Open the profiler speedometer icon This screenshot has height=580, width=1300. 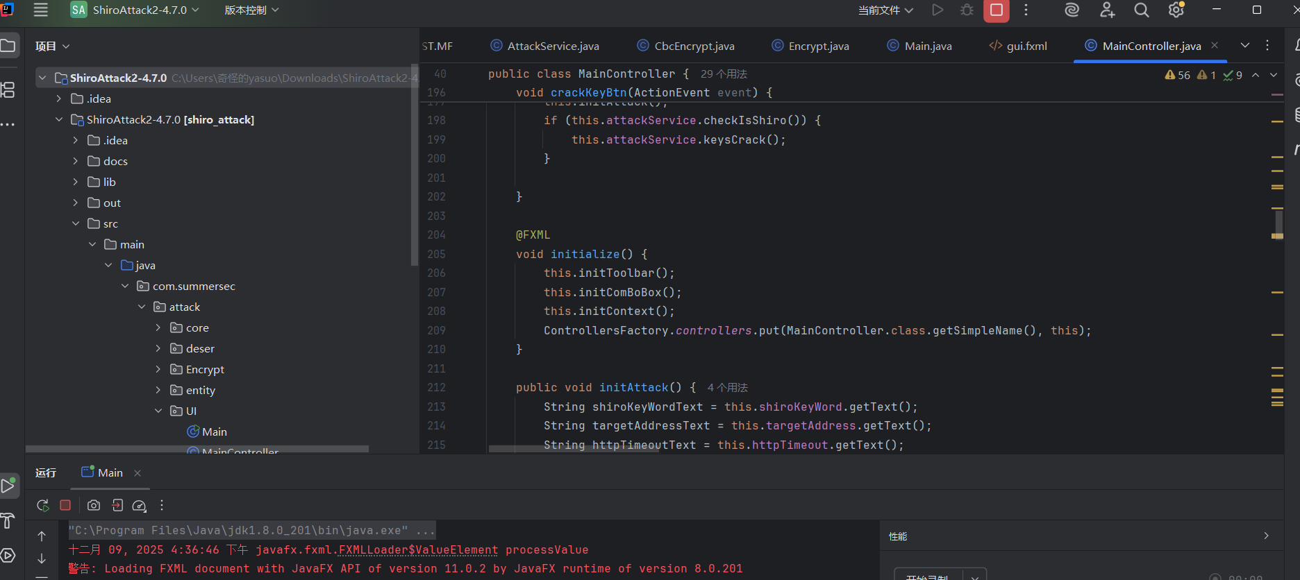(x=139, y=506)
